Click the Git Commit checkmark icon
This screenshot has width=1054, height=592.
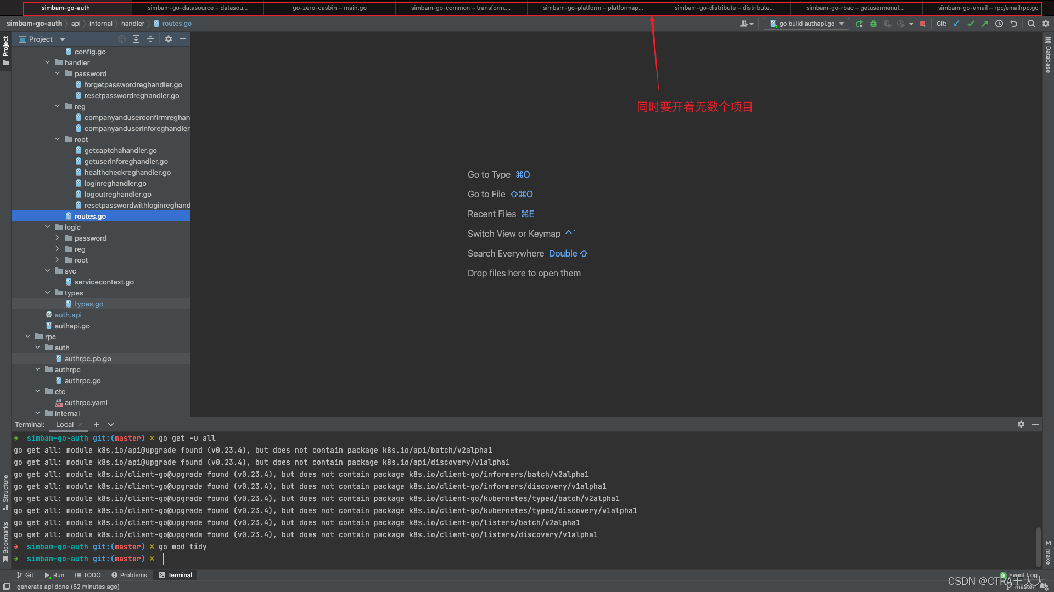pyautogui.click(x=971, y=24)
